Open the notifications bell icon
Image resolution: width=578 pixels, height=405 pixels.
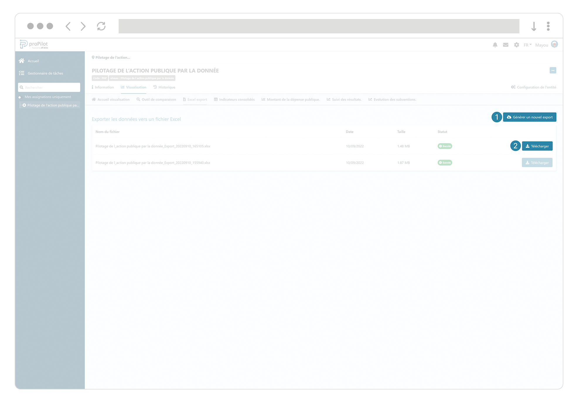[x=495, y=45]
